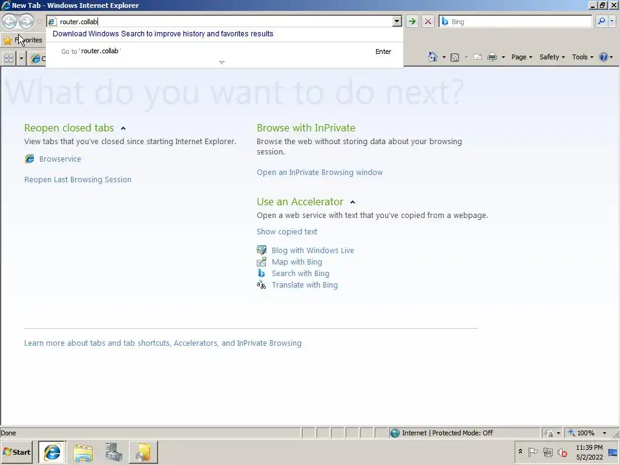Open Server Manager on the taskbar
This screenshot has width=620, height=465.
tap(114, 452)
